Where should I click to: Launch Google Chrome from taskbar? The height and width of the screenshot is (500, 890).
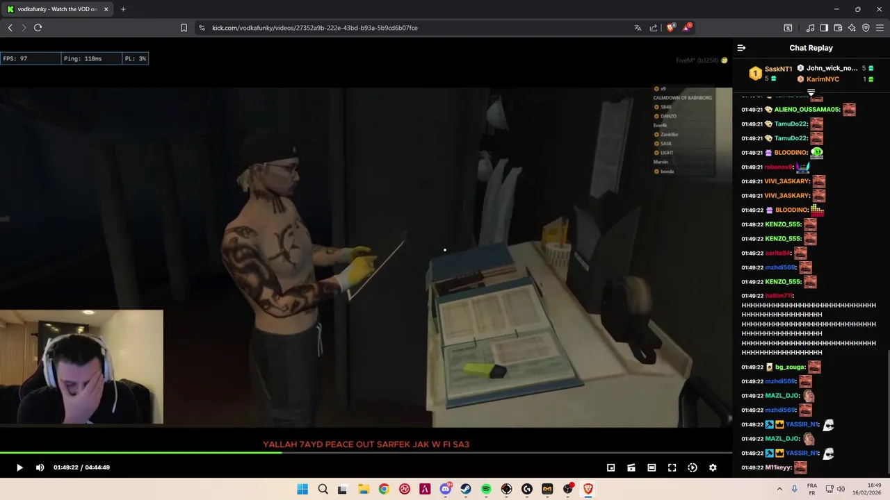click(384, 489)
